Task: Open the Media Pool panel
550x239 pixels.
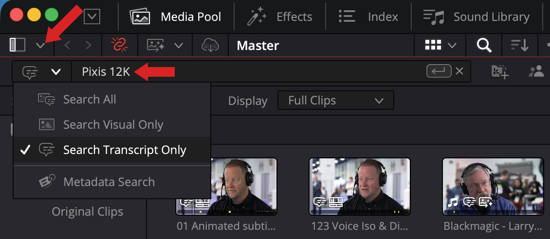Action: pyautogui.click(x=175, y=17)
